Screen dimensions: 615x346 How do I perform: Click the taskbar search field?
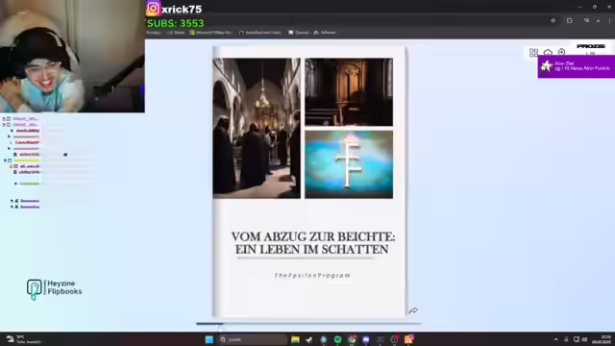(252, 339)
